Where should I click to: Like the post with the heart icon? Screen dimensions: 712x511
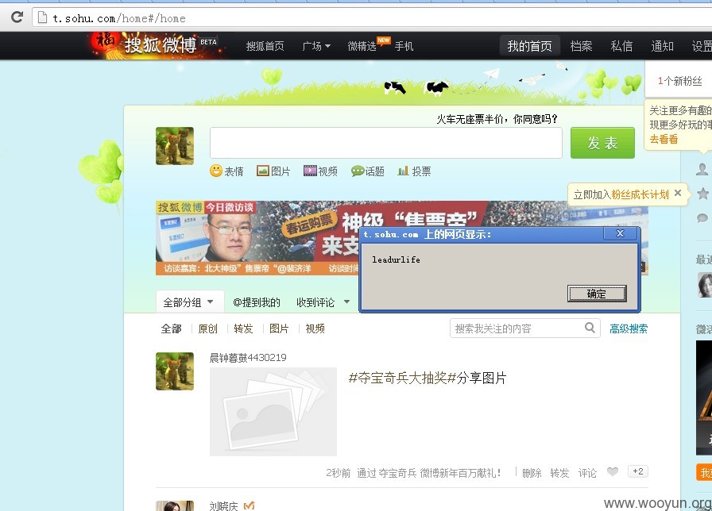[613, 471]
